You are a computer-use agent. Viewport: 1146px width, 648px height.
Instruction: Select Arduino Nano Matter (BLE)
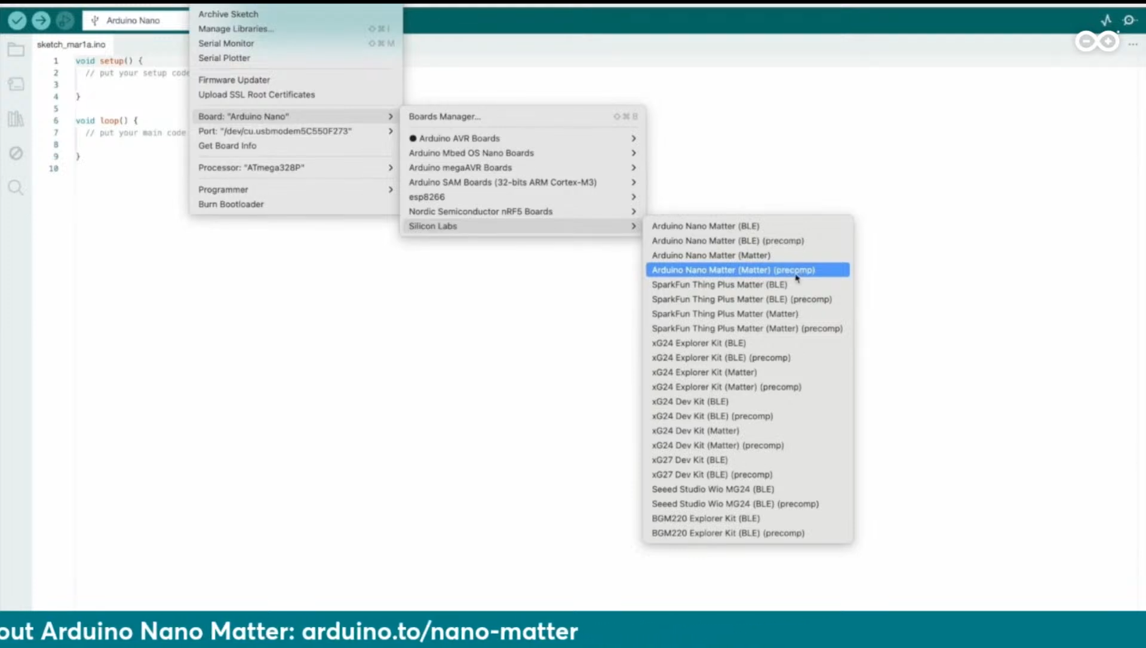pyautogui.click(x=748, y=226)
